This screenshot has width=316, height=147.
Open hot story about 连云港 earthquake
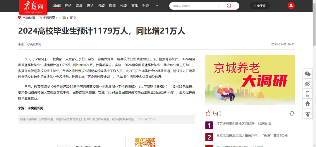pos(244,124)
